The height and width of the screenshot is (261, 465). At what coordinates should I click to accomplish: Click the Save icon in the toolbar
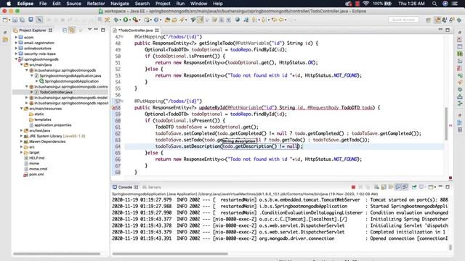click(x=15, y=20)
